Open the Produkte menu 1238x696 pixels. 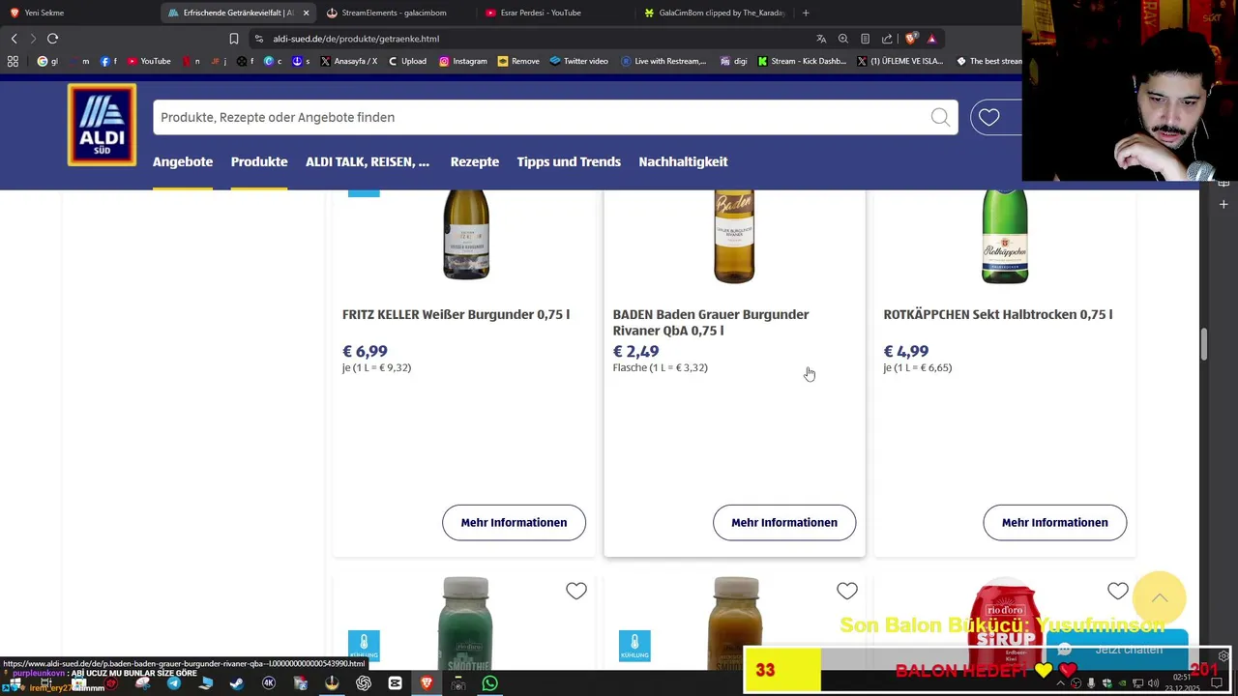[259, 161]
